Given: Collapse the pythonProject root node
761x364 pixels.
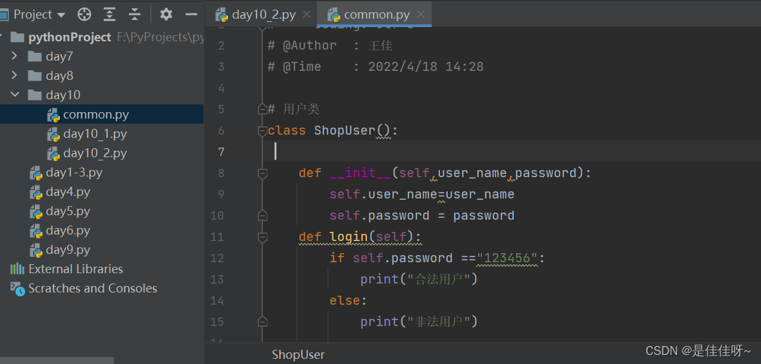Looking at the screenshot, I should tap(2, 36).
